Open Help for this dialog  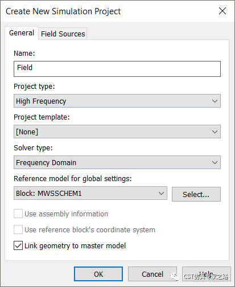(207, 274)
